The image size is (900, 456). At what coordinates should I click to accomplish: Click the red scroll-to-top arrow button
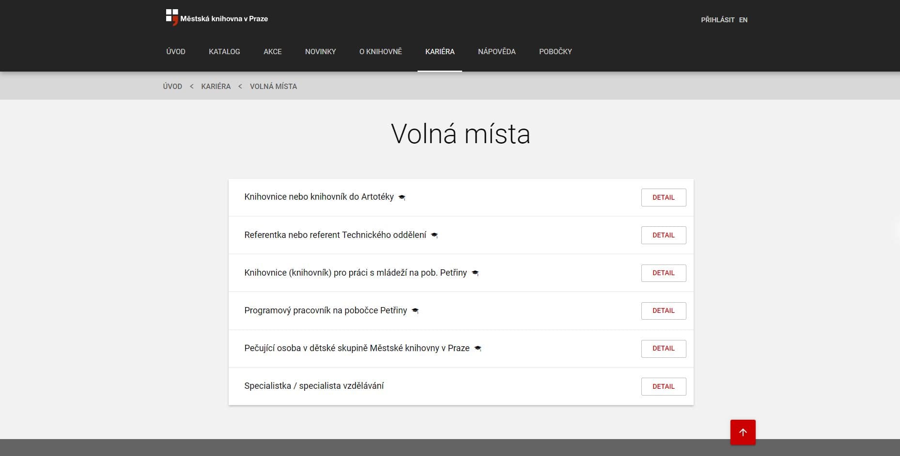[x=743, y=432]
